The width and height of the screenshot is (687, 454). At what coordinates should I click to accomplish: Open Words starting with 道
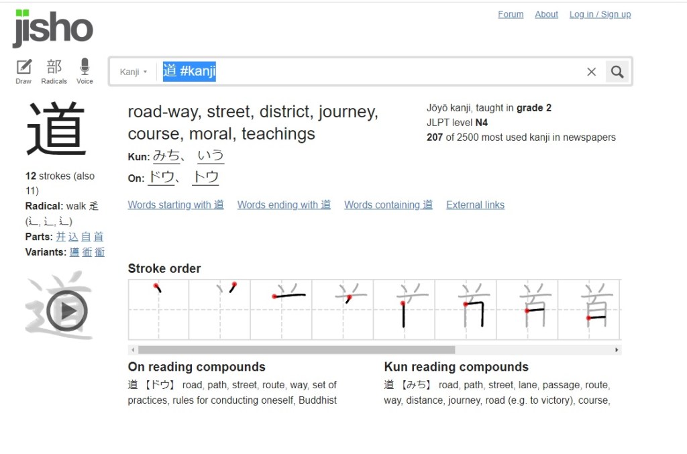click(x=176, y=205)
